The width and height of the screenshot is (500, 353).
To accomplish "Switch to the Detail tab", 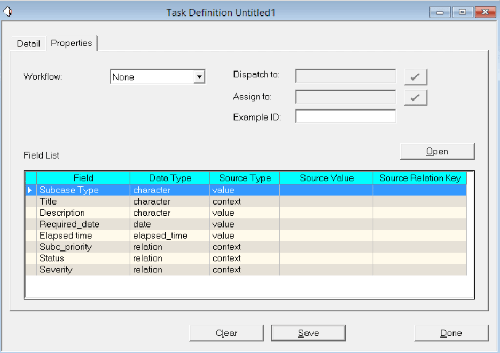I will point(28,43).
